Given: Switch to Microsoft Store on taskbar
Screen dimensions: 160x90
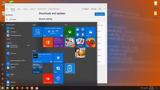Looking at the screenshot, I should [x=37, y=88].
